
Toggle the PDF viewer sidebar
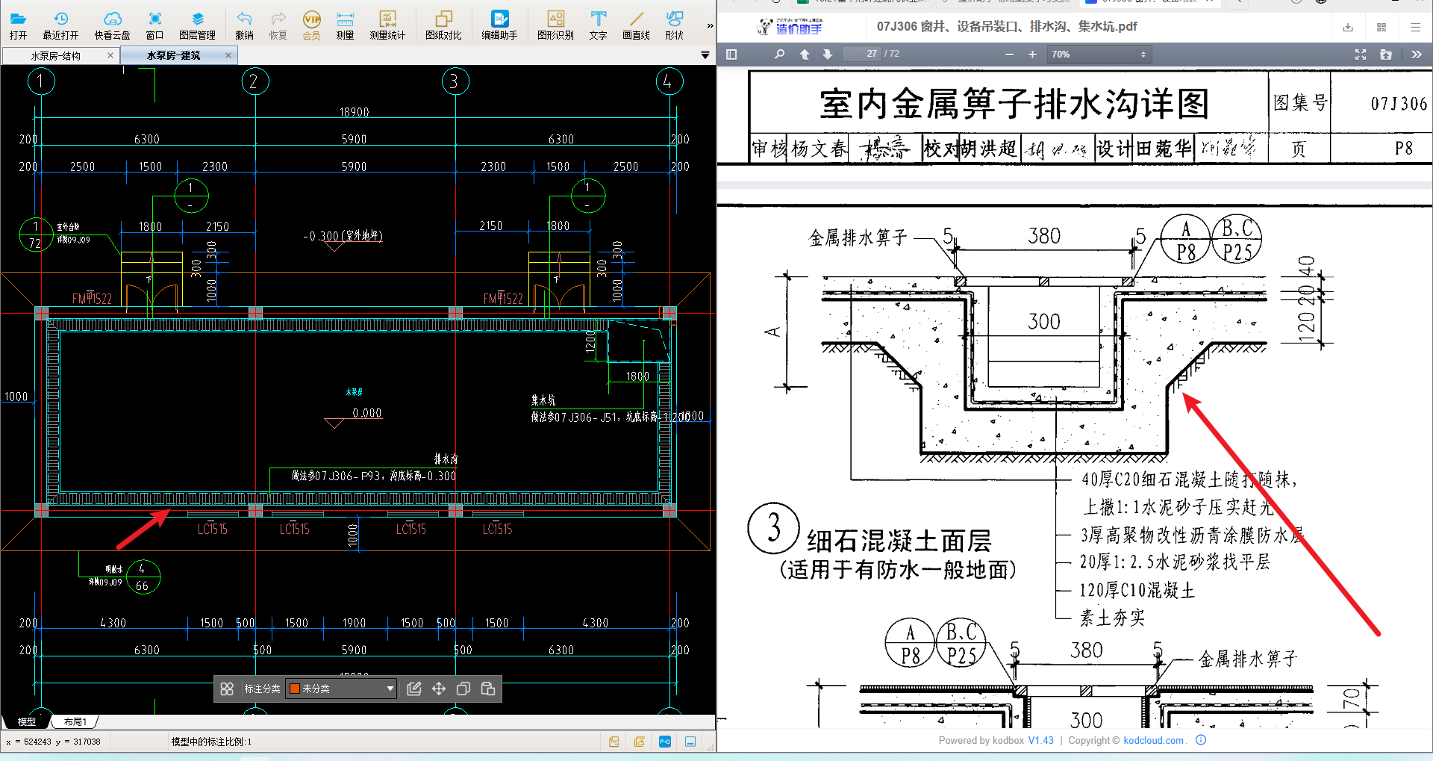731,55
